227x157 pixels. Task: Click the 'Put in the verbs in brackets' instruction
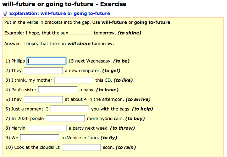[88, 22]
